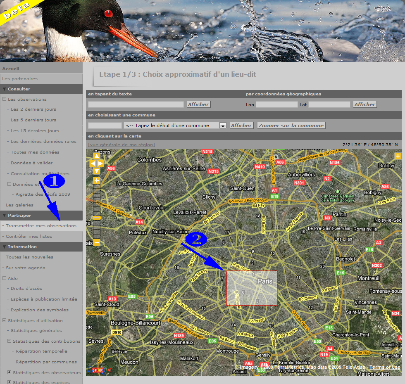Open Les 5 derniers jours
The width and height of the screenshot is (405, 384).
click(33, 120)
